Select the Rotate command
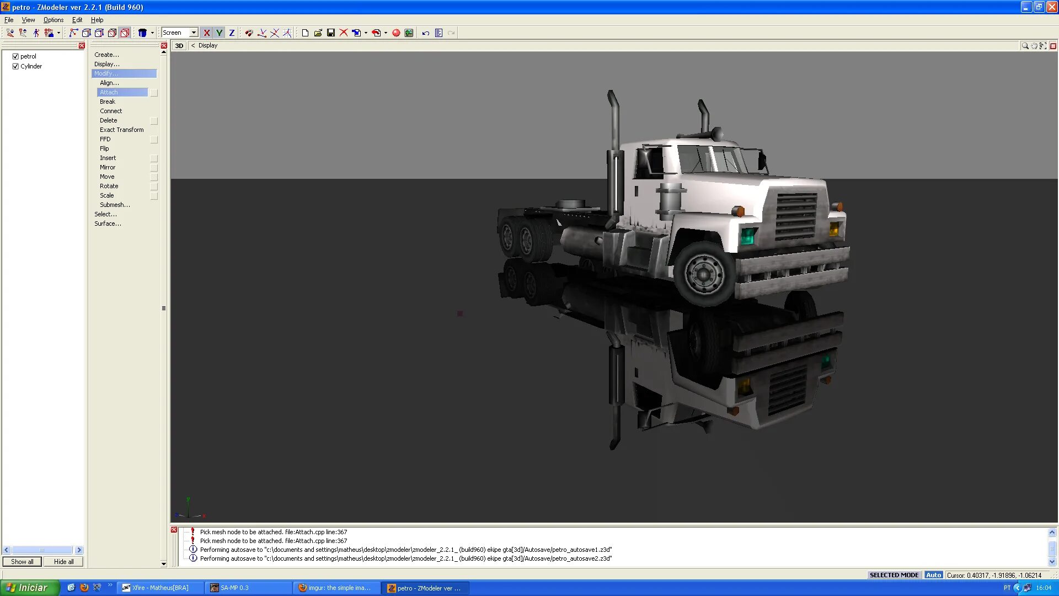Screen dimensions: 1059x596 109,186
